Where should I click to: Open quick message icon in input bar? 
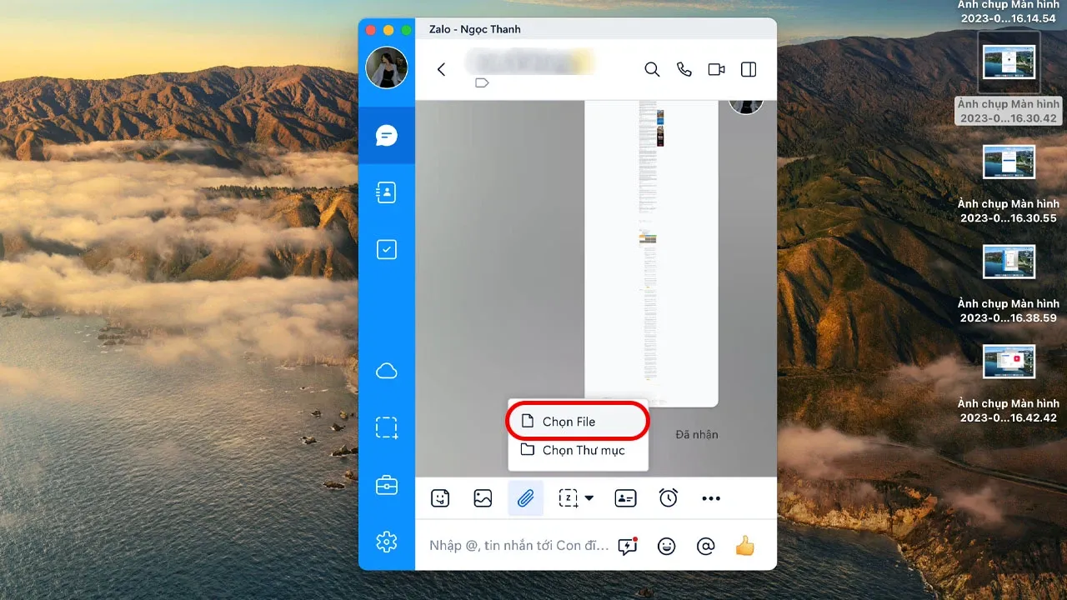pyautogui.click(x=627, y=546)
